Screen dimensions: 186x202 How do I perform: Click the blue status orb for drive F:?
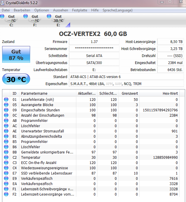[26, 16]
